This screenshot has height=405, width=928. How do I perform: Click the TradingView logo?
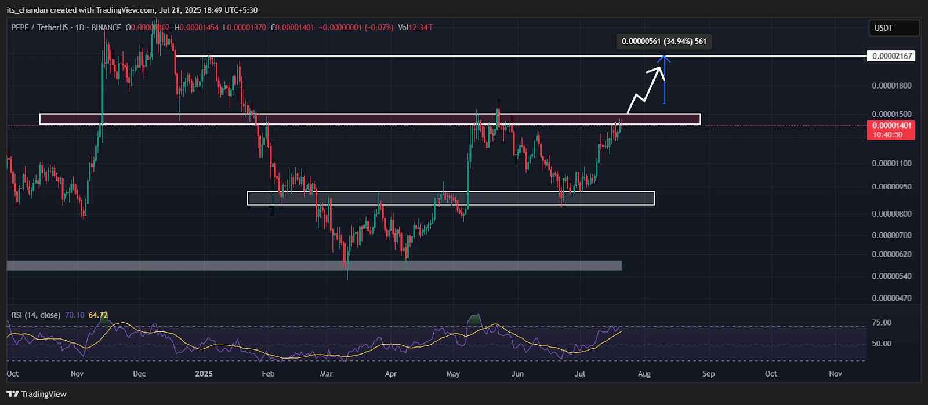[x=37, y=394]
